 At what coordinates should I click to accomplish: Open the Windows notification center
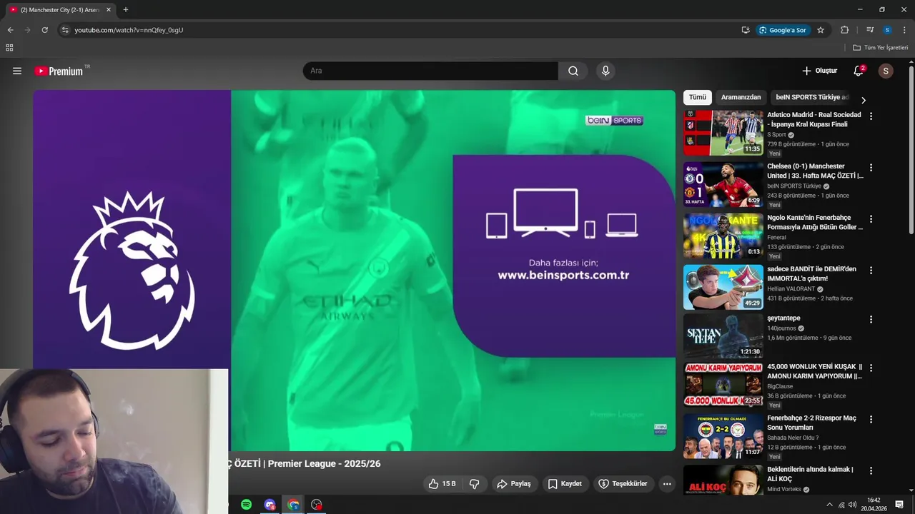pyautogui.click(x=899, y=505)
